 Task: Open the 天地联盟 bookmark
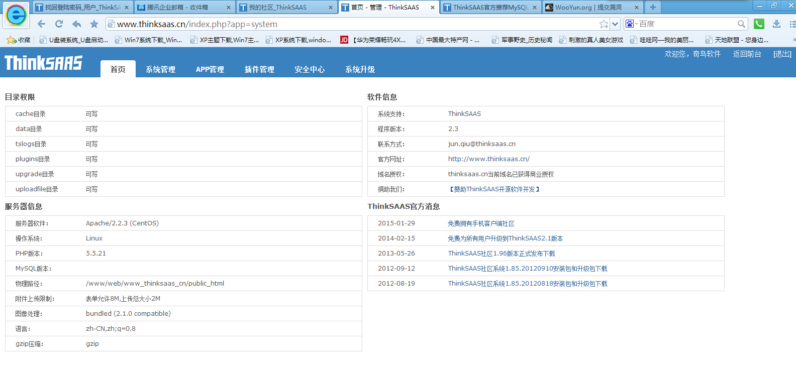pyautogui.click(x=737, y=40)
